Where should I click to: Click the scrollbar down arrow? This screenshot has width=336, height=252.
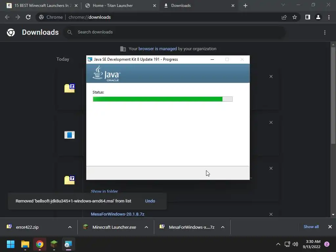click(x=333, y=214)
